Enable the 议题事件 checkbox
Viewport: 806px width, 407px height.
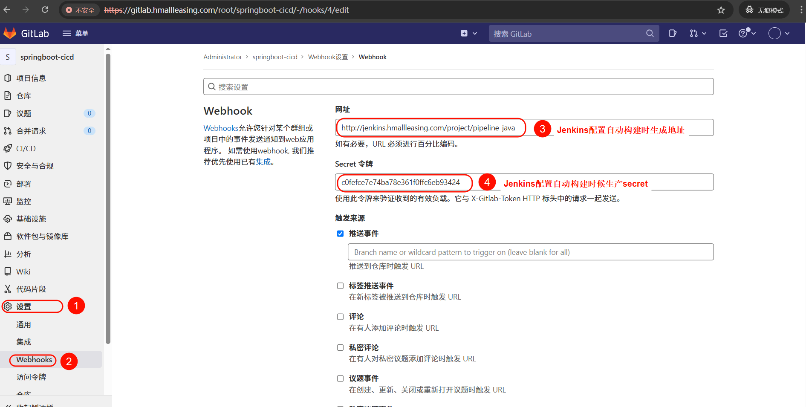click(340, 378)
